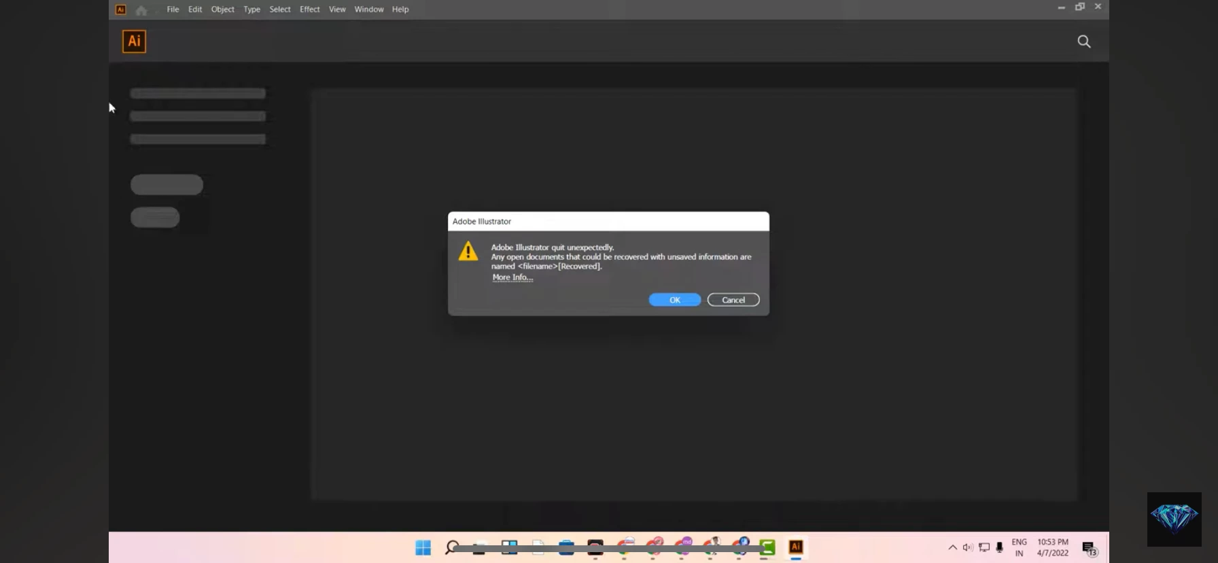Open the Type menu
The width and height of the screenshot is (1218, 563).
(x=251, y=10)
